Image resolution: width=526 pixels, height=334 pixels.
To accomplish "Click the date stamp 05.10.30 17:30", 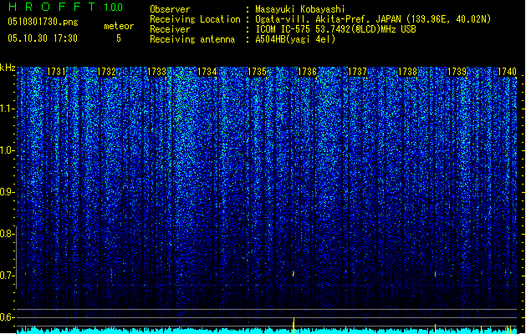I will [x=43, y=38].
